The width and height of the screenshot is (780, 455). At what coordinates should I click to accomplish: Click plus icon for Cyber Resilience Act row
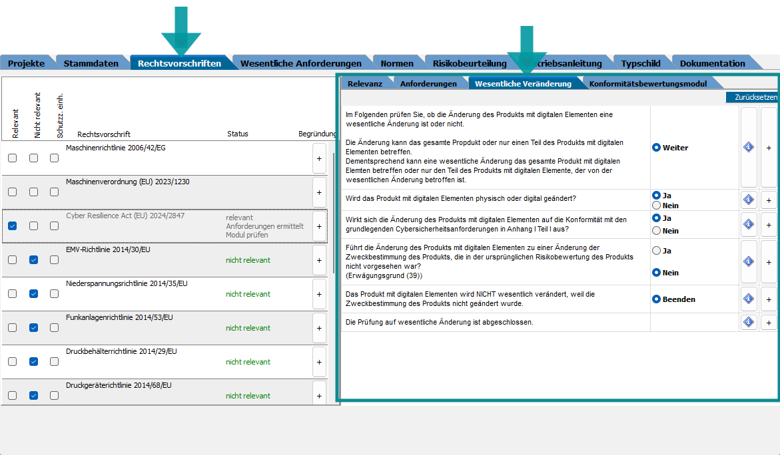coord(319,226)
